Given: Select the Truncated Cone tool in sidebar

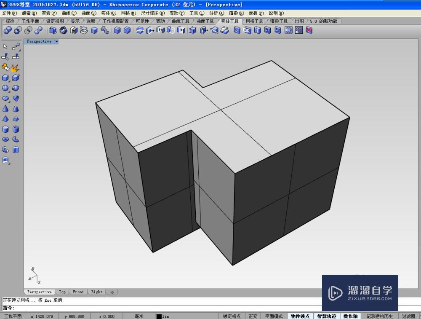Looking at the screenshot, I should [16, 109].
